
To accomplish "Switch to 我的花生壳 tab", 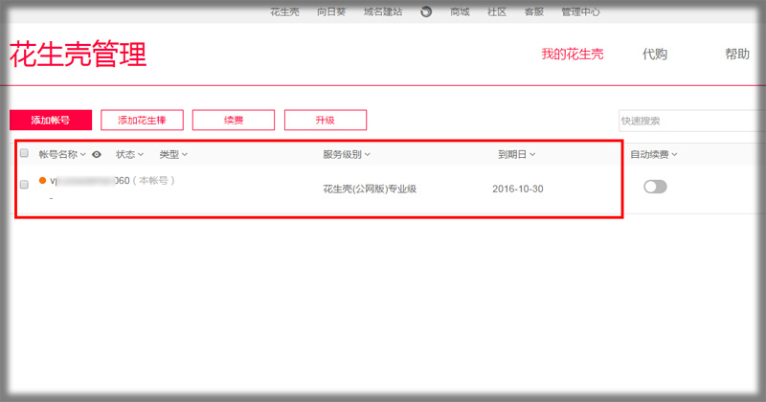I will (x=573, y=54).
